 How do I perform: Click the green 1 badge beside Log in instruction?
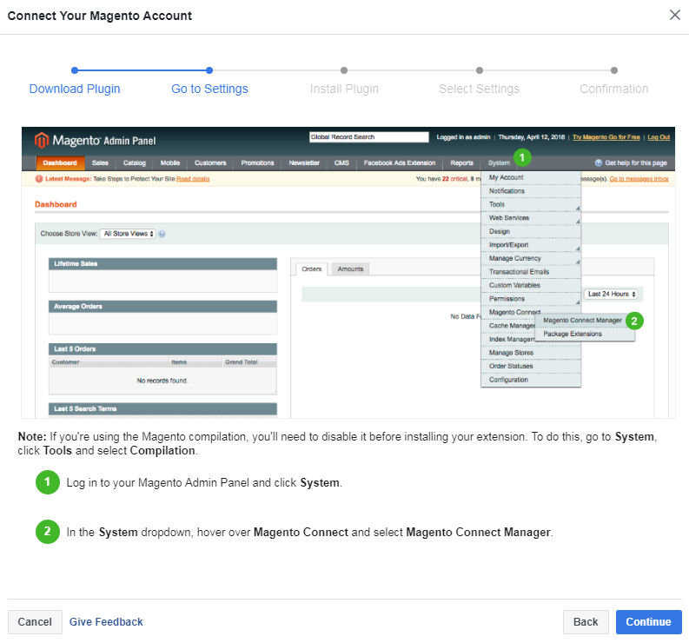click(x=48, y=482)
